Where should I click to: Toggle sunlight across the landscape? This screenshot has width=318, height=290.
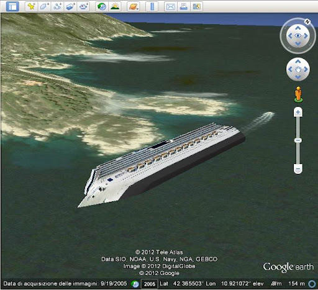115,6
